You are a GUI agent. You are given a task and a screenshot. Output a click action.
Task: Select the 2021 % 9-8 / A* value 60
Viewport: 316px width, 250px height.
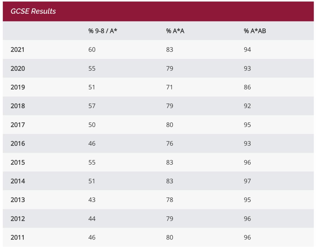pyautogui.click(x=92, y=50)
